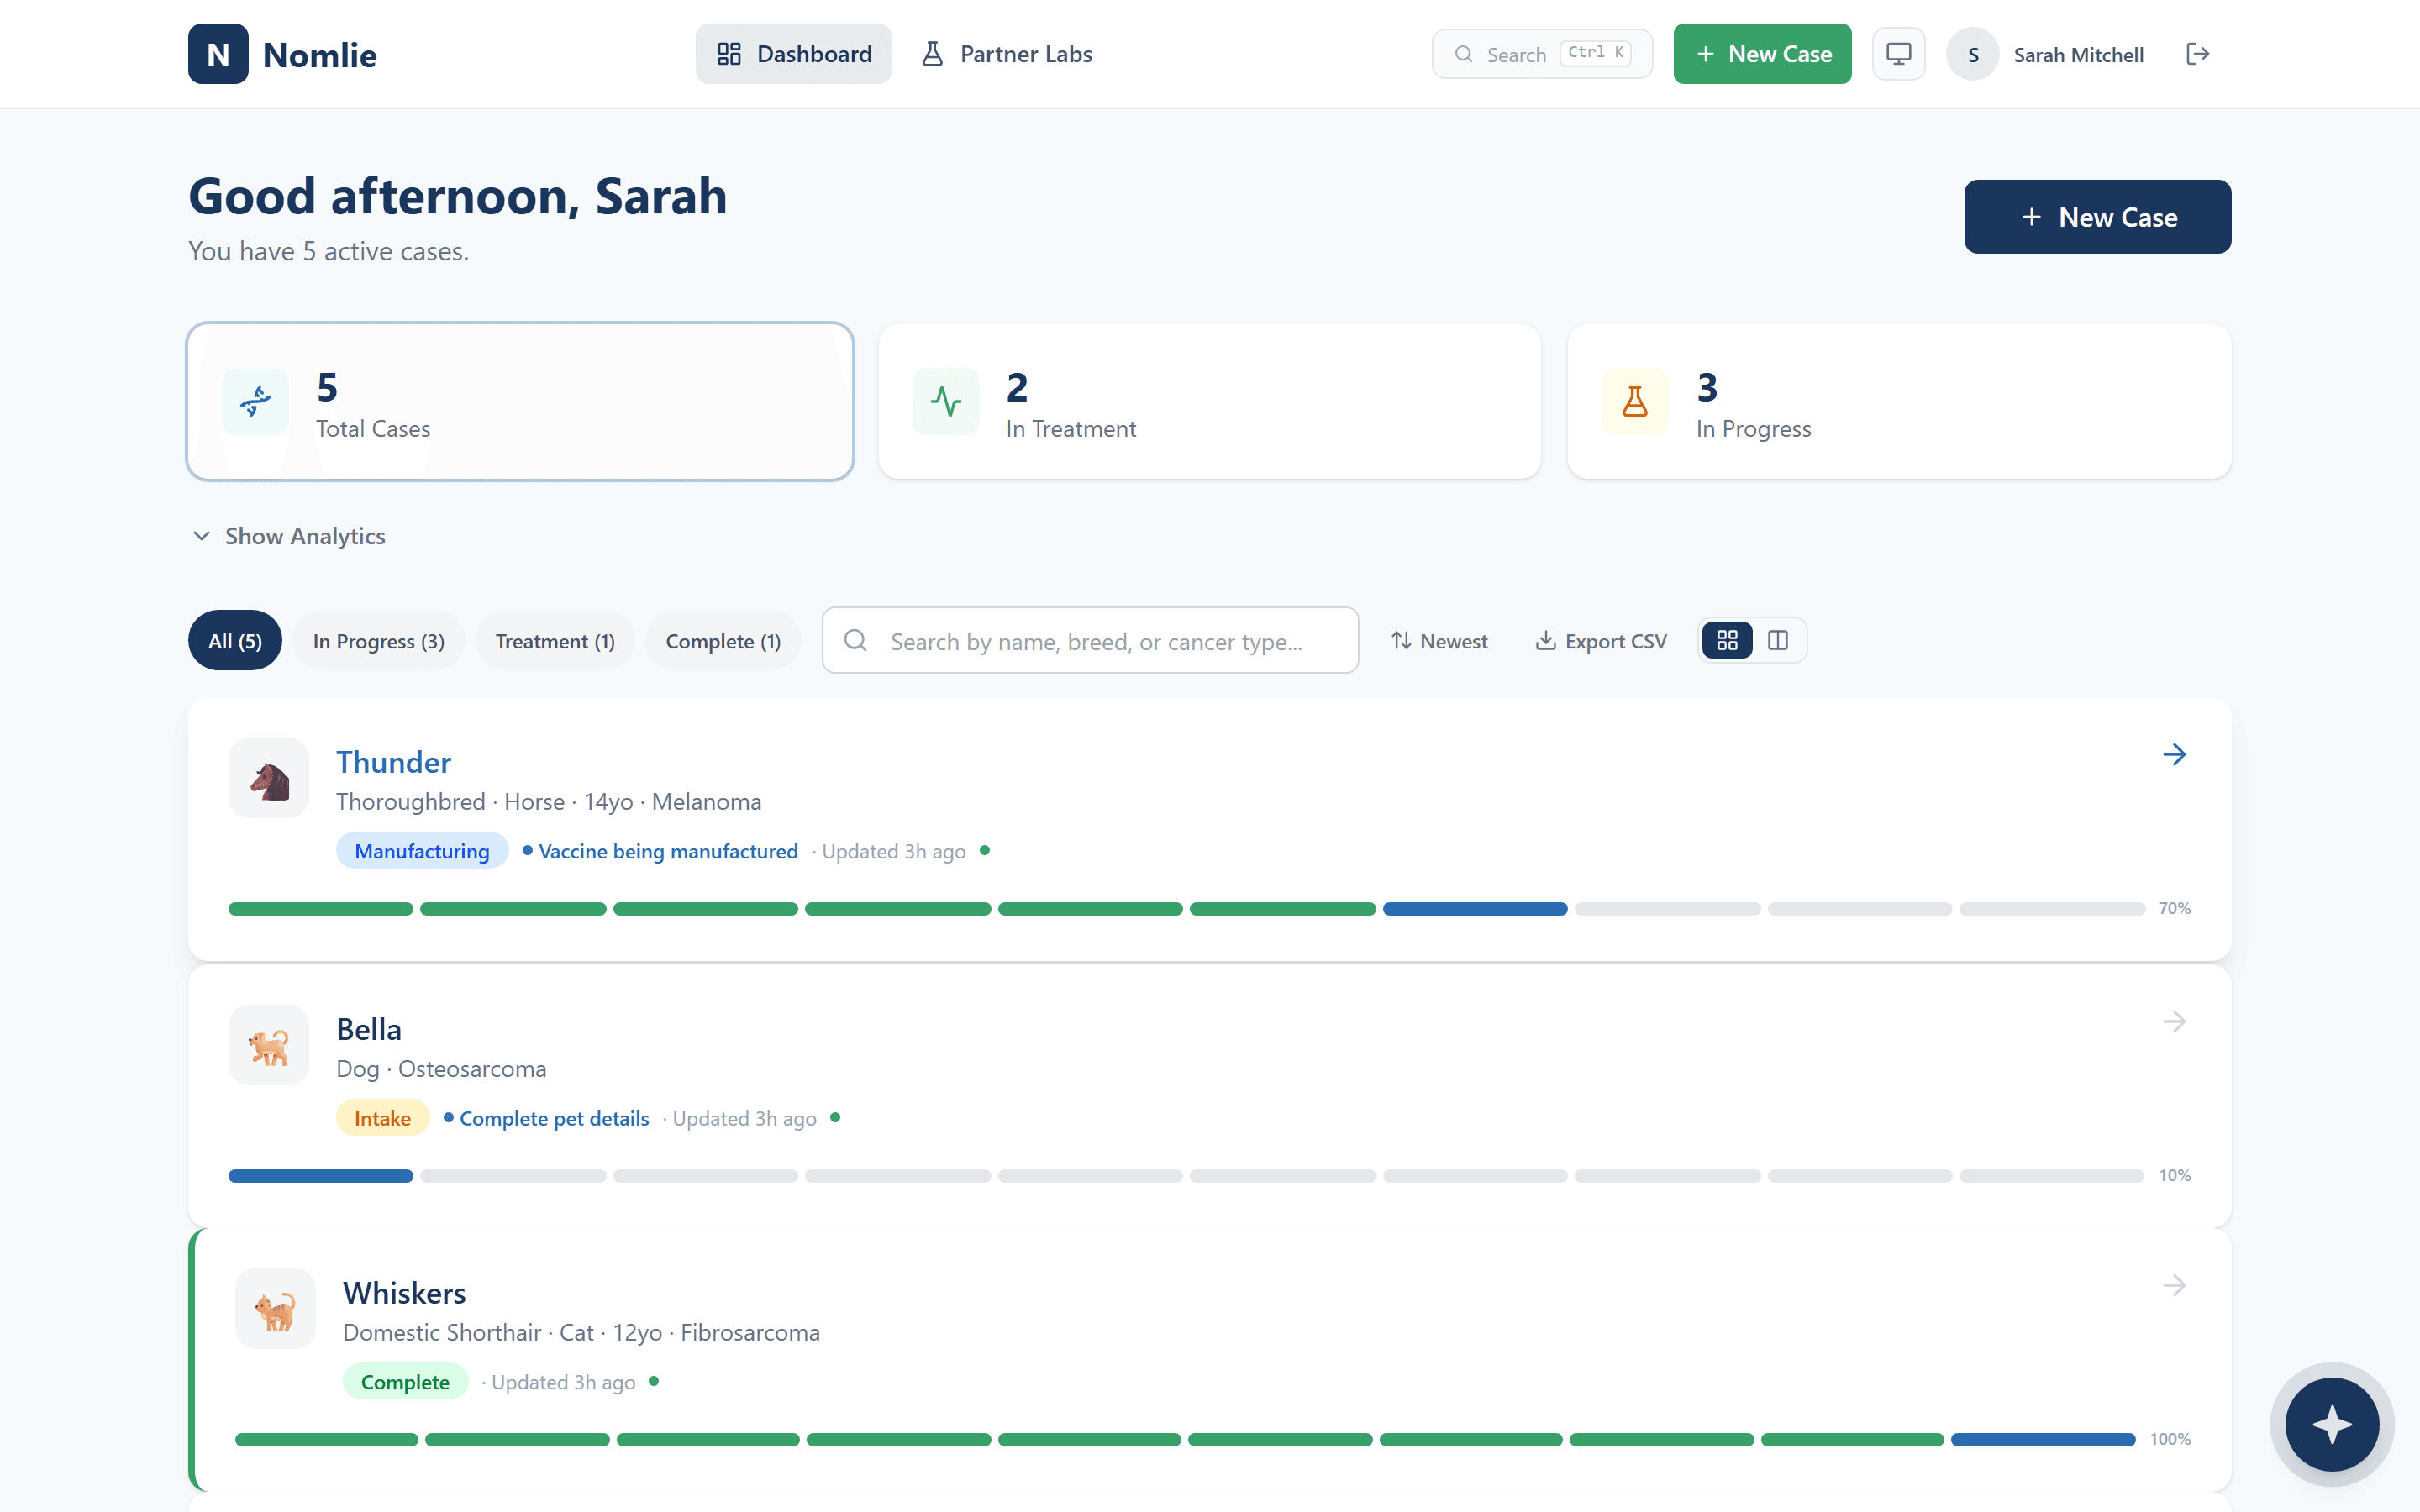The image size is (2420, 1512).
Task: Click the download icon next to Export CSV
Action: click(1545, 640)
